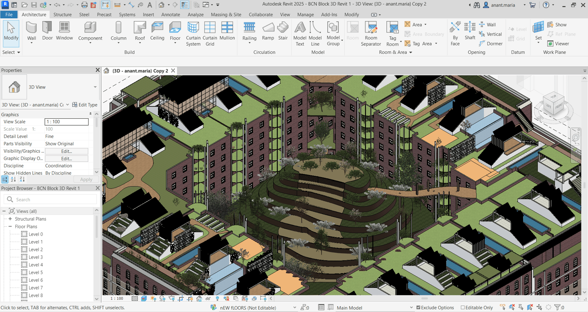Toggle the Exclude Options checkbox

[x=418, y=308]
